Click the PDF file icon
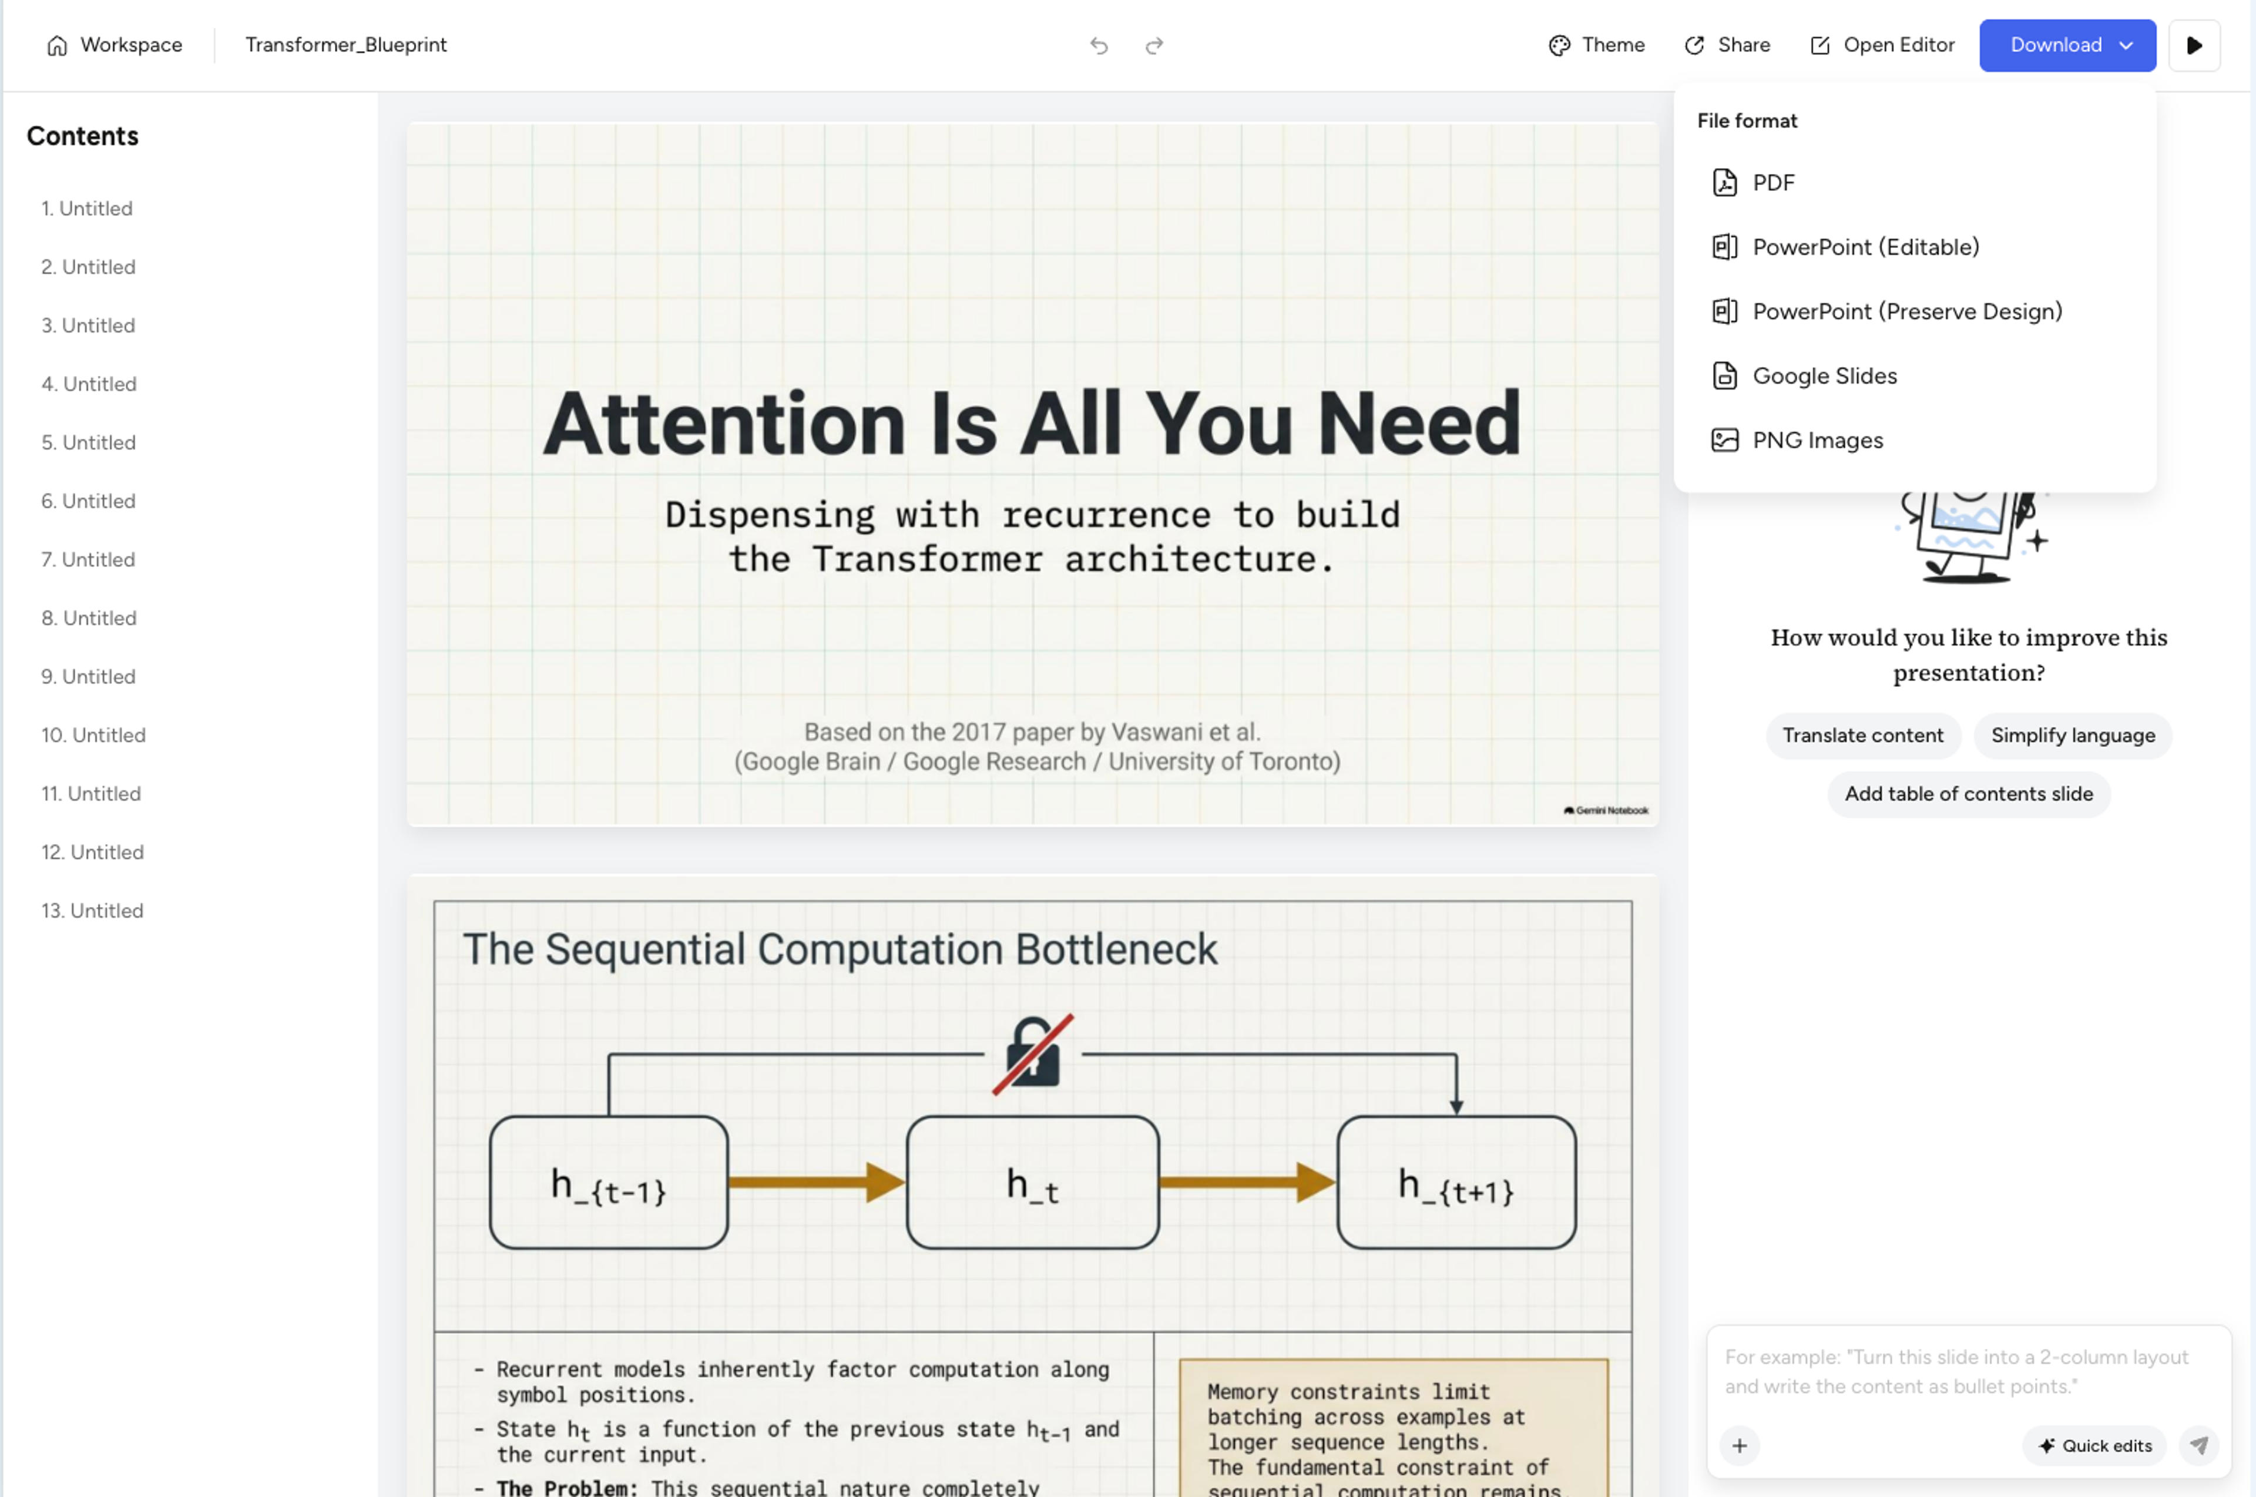Screen dimensions: 2256x1497 [x=1724, y=182]
